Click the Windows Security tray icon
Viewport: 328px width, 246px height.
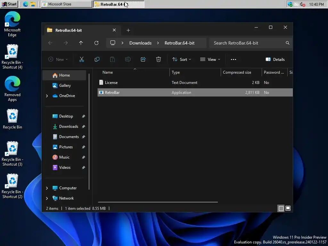coord(290,4)
